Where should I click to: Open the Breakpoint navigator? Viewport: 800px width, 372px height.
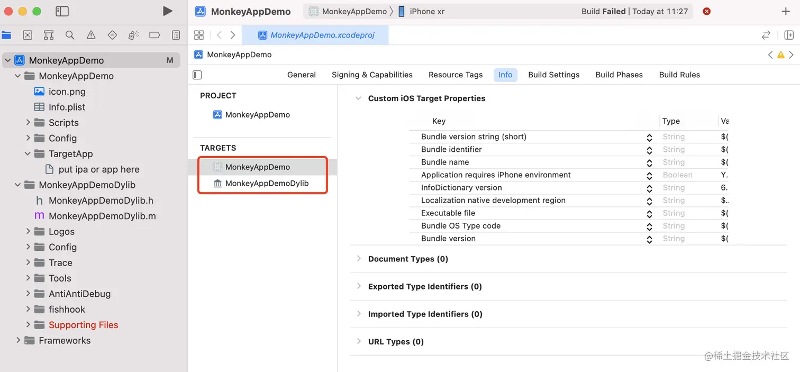tap(154, 35)
